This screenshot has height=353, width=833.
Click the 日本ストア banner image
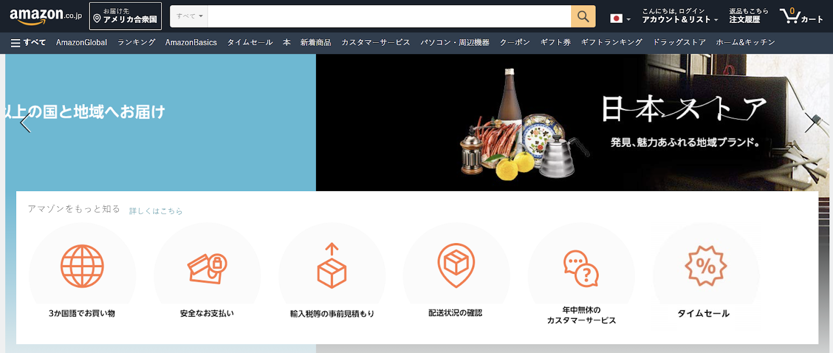pos(573,122)
